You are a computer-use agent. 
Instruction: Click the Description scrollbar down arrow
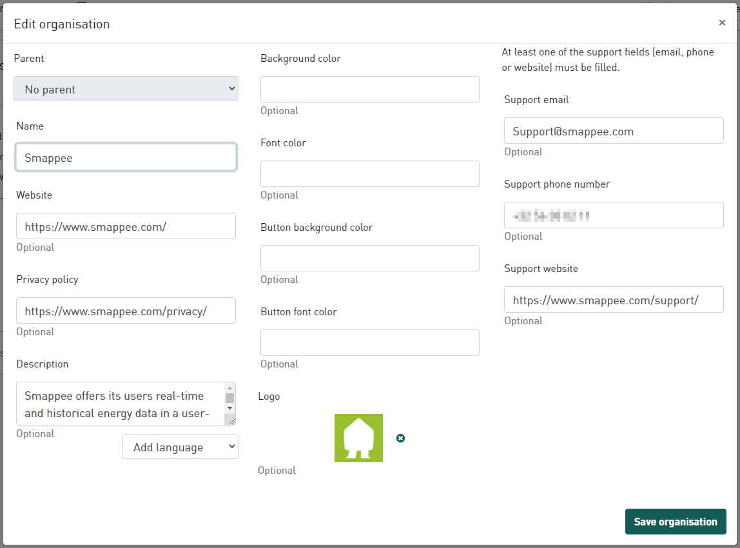(230, 408)
